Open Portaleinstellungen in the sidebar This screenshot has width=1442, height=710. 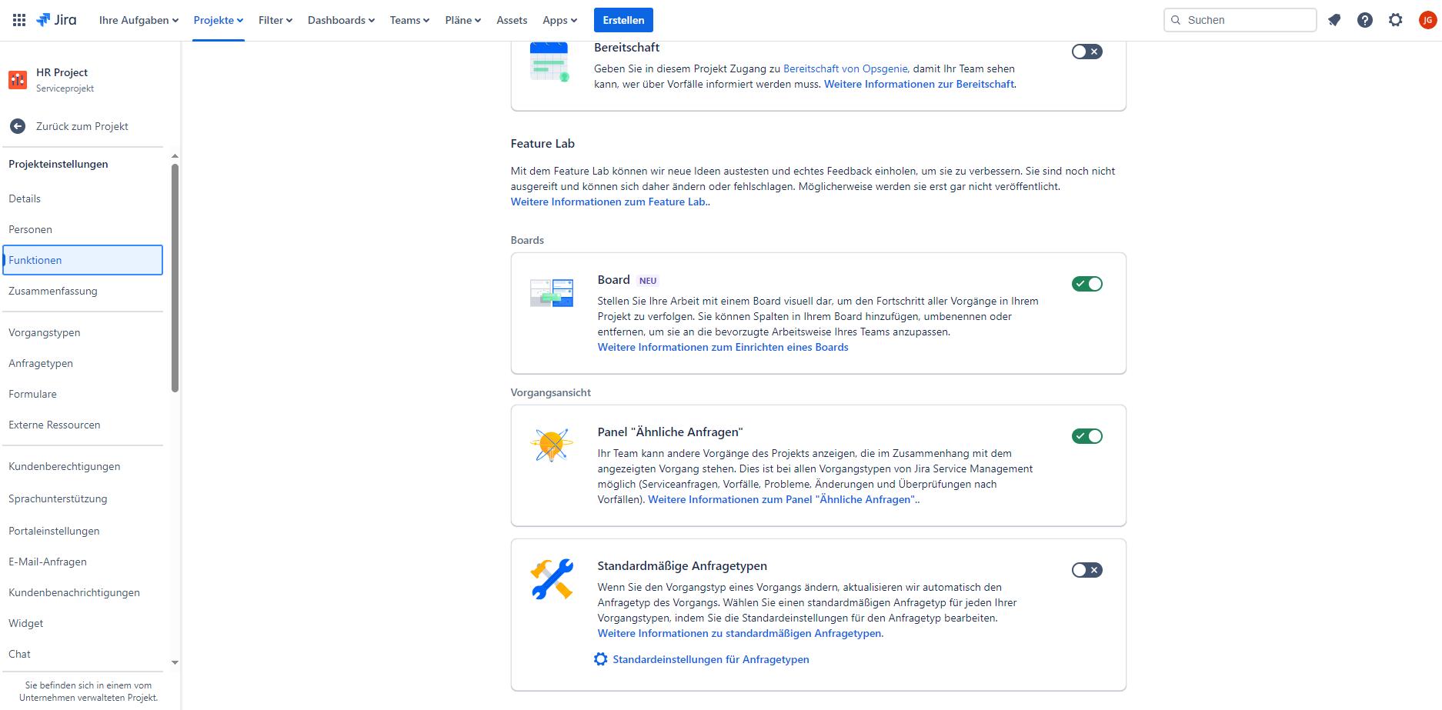[54, 531]
